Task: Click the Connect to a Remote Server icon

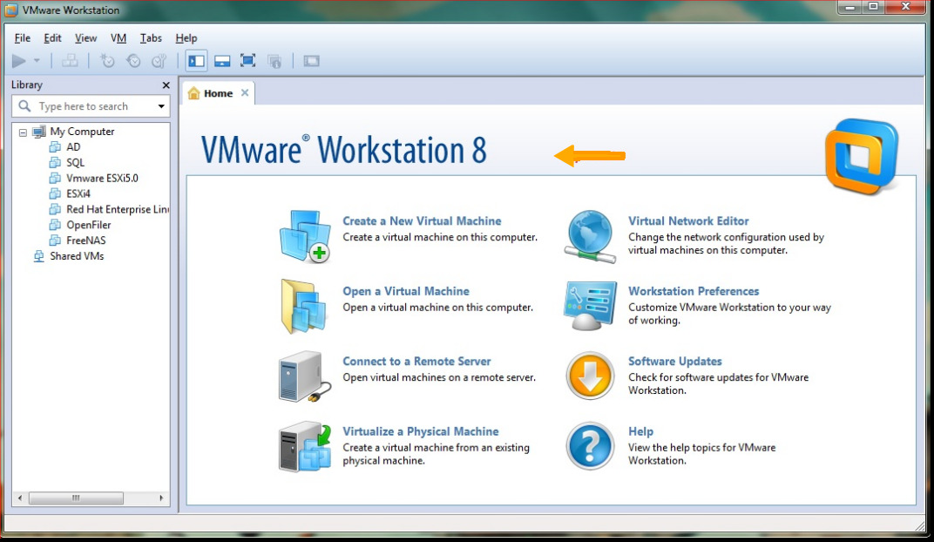Action: [304, 376]
